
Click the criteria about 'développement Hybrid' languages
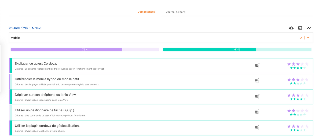point(57,84)
